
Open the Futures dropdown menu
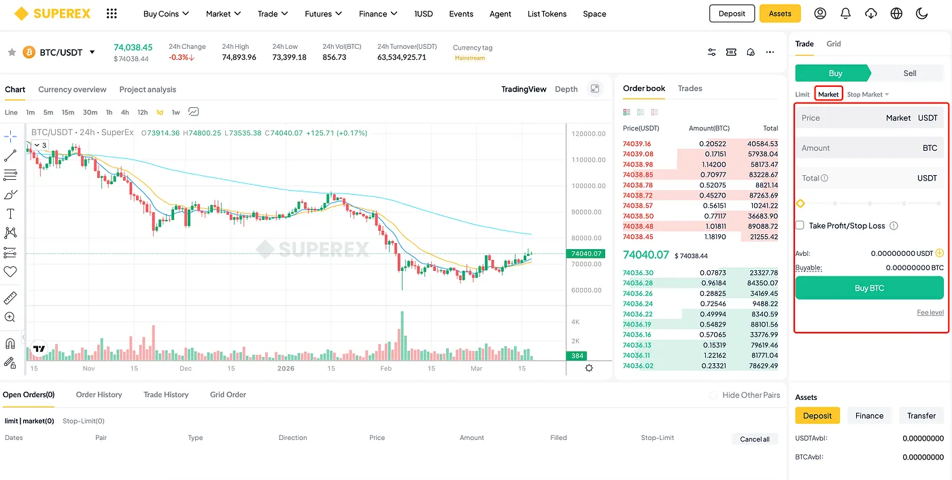coord(323,14)
